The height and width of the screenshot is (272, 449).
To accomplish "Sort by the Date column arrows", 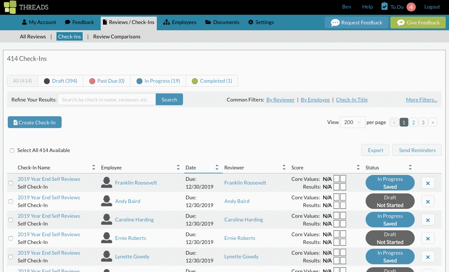I will tap(217, 168).
